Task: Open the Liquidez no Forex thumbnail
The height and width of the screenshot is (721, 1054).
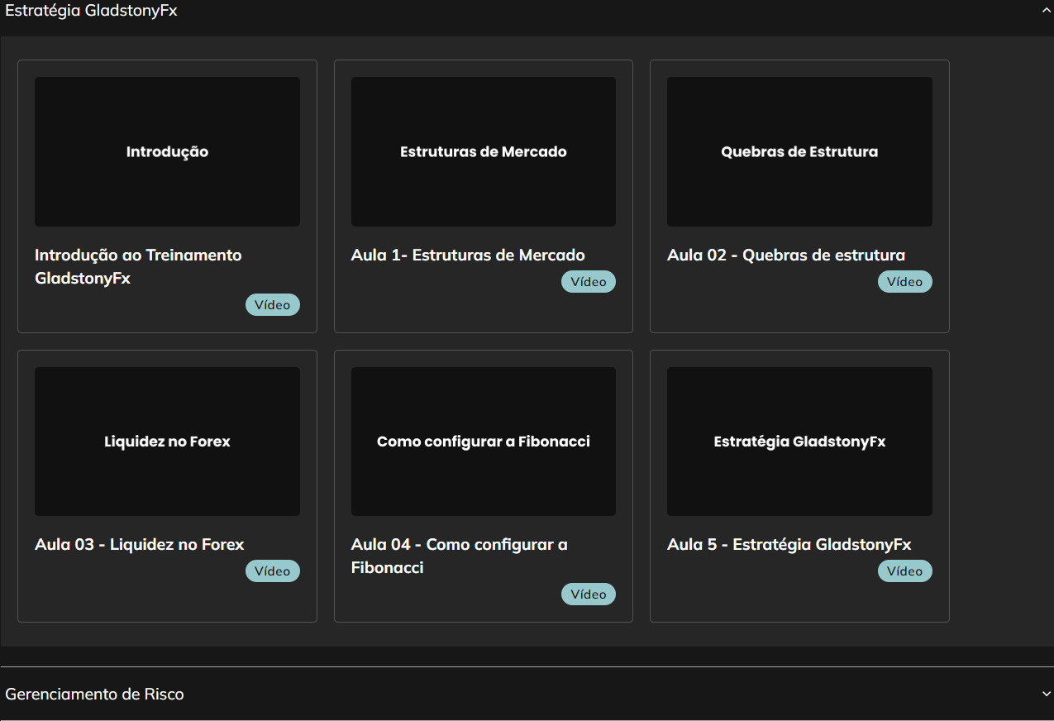Action: (167, 442)
